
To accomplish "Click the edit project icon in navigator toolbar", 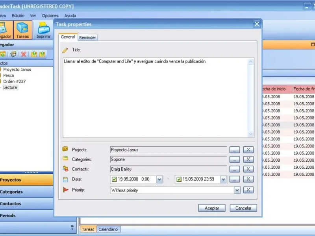I will tap(13, 54).
